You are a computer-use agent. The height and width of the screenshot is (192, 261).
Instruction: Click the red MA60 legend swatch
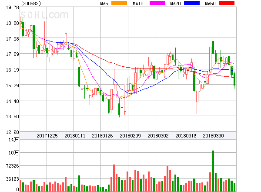point(227,3)
